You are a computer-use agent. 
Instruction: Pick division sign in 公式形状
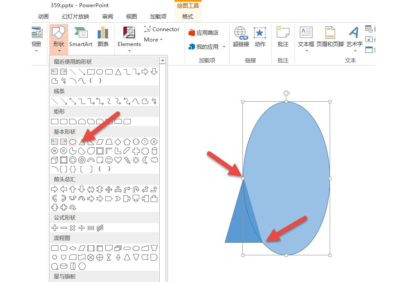[x=82, y=228]
